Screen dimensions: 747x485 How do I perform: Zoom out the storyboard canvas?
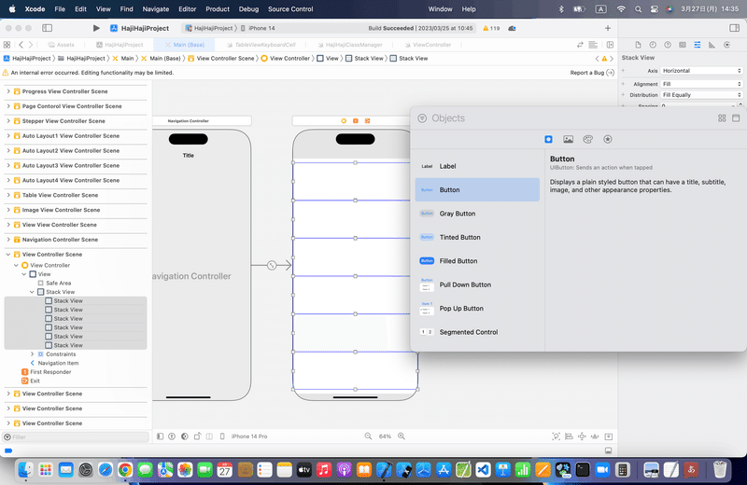coord(368,436)
